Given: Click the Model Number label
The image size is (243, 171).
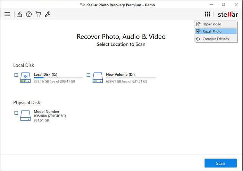Looking at the screenshot, I should 47,111.
